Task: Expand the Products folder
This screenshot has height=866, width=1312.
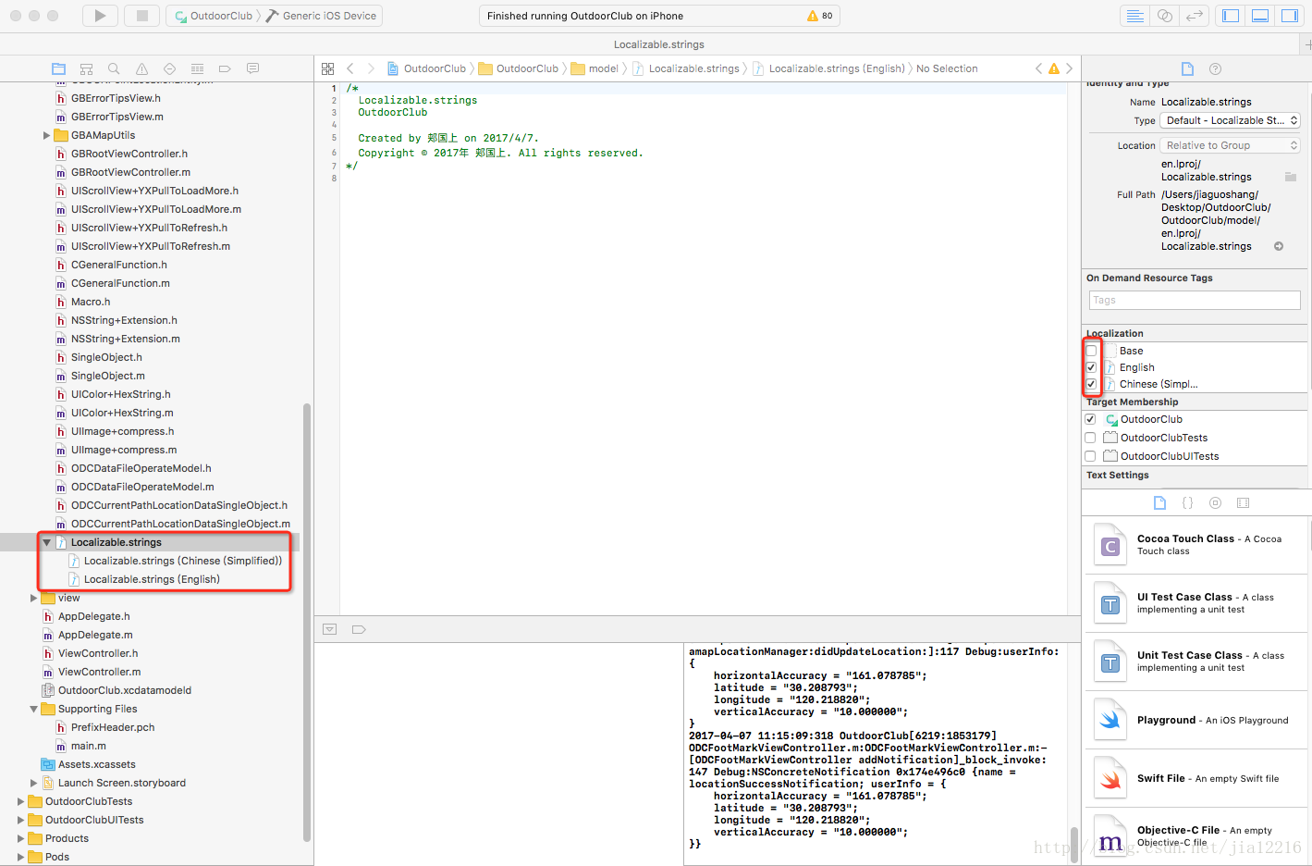Action: pos(20,838)
